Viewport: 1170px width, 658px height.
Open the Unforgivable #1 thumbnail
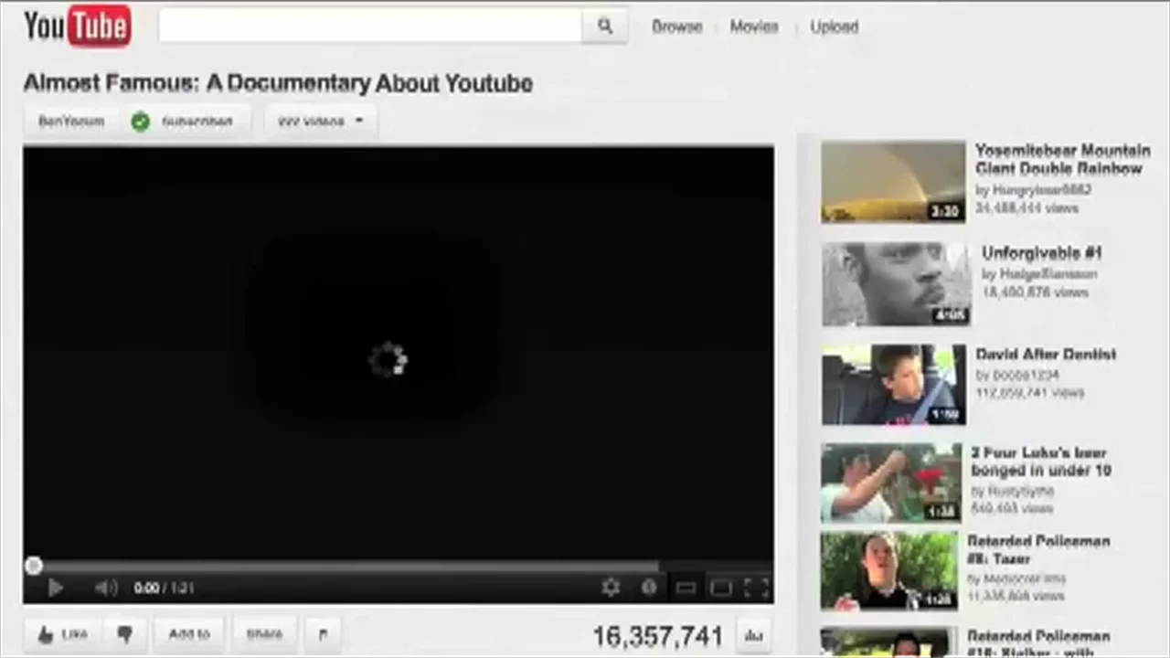(x=896, y=283)
